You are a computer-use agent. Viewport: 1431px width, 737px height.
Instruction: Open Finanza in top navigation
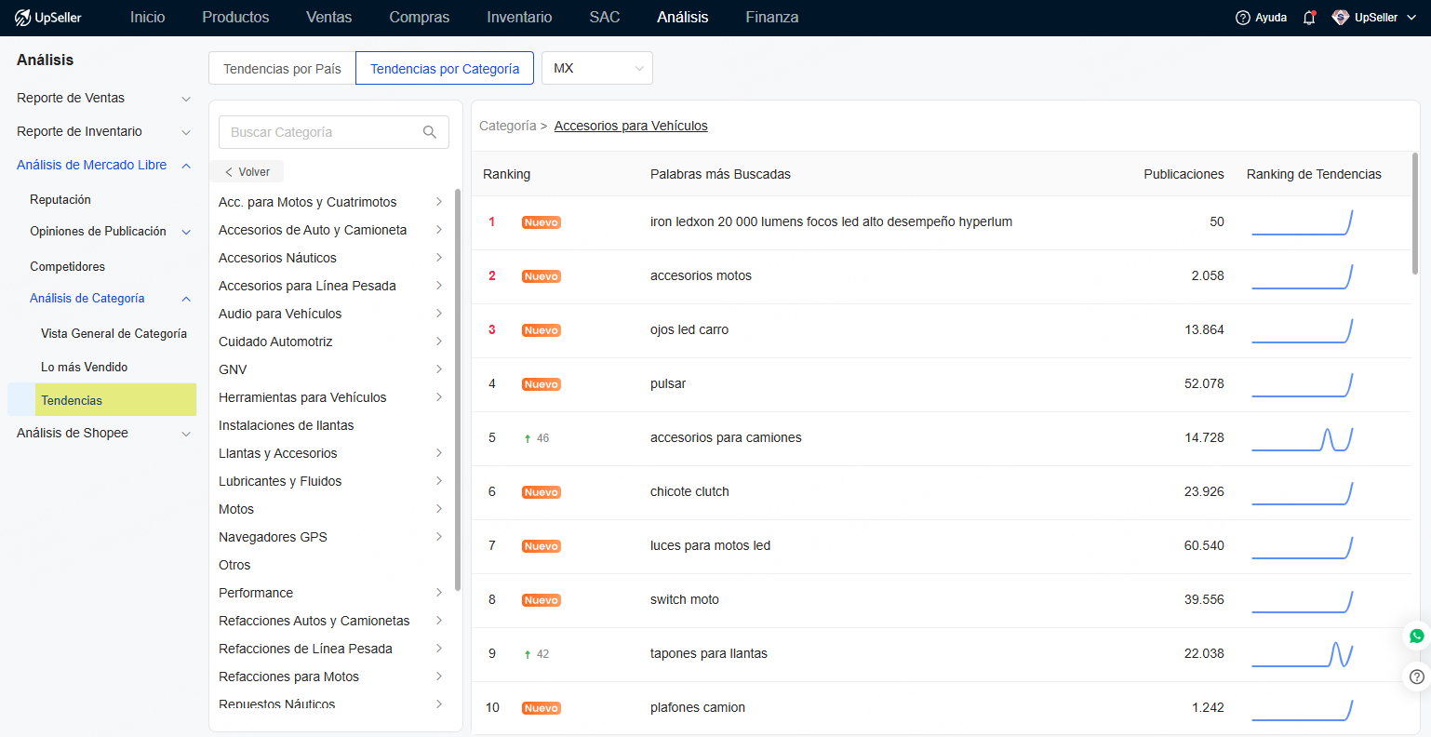coord(772,18)
